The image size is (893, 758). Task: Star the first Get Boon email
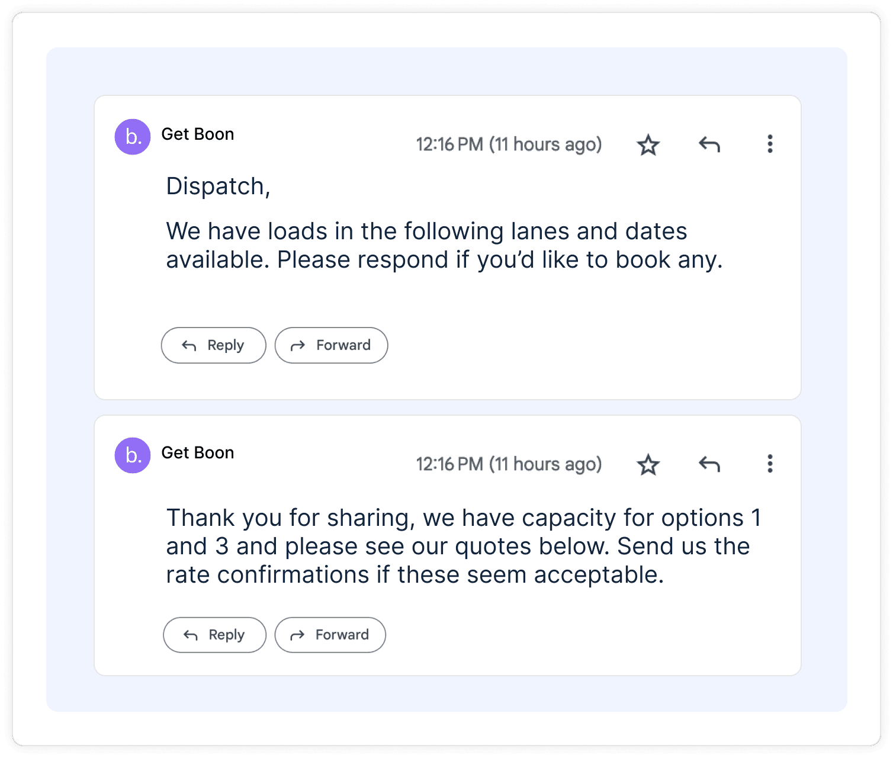pyautogui.click(x=648, y=144)
